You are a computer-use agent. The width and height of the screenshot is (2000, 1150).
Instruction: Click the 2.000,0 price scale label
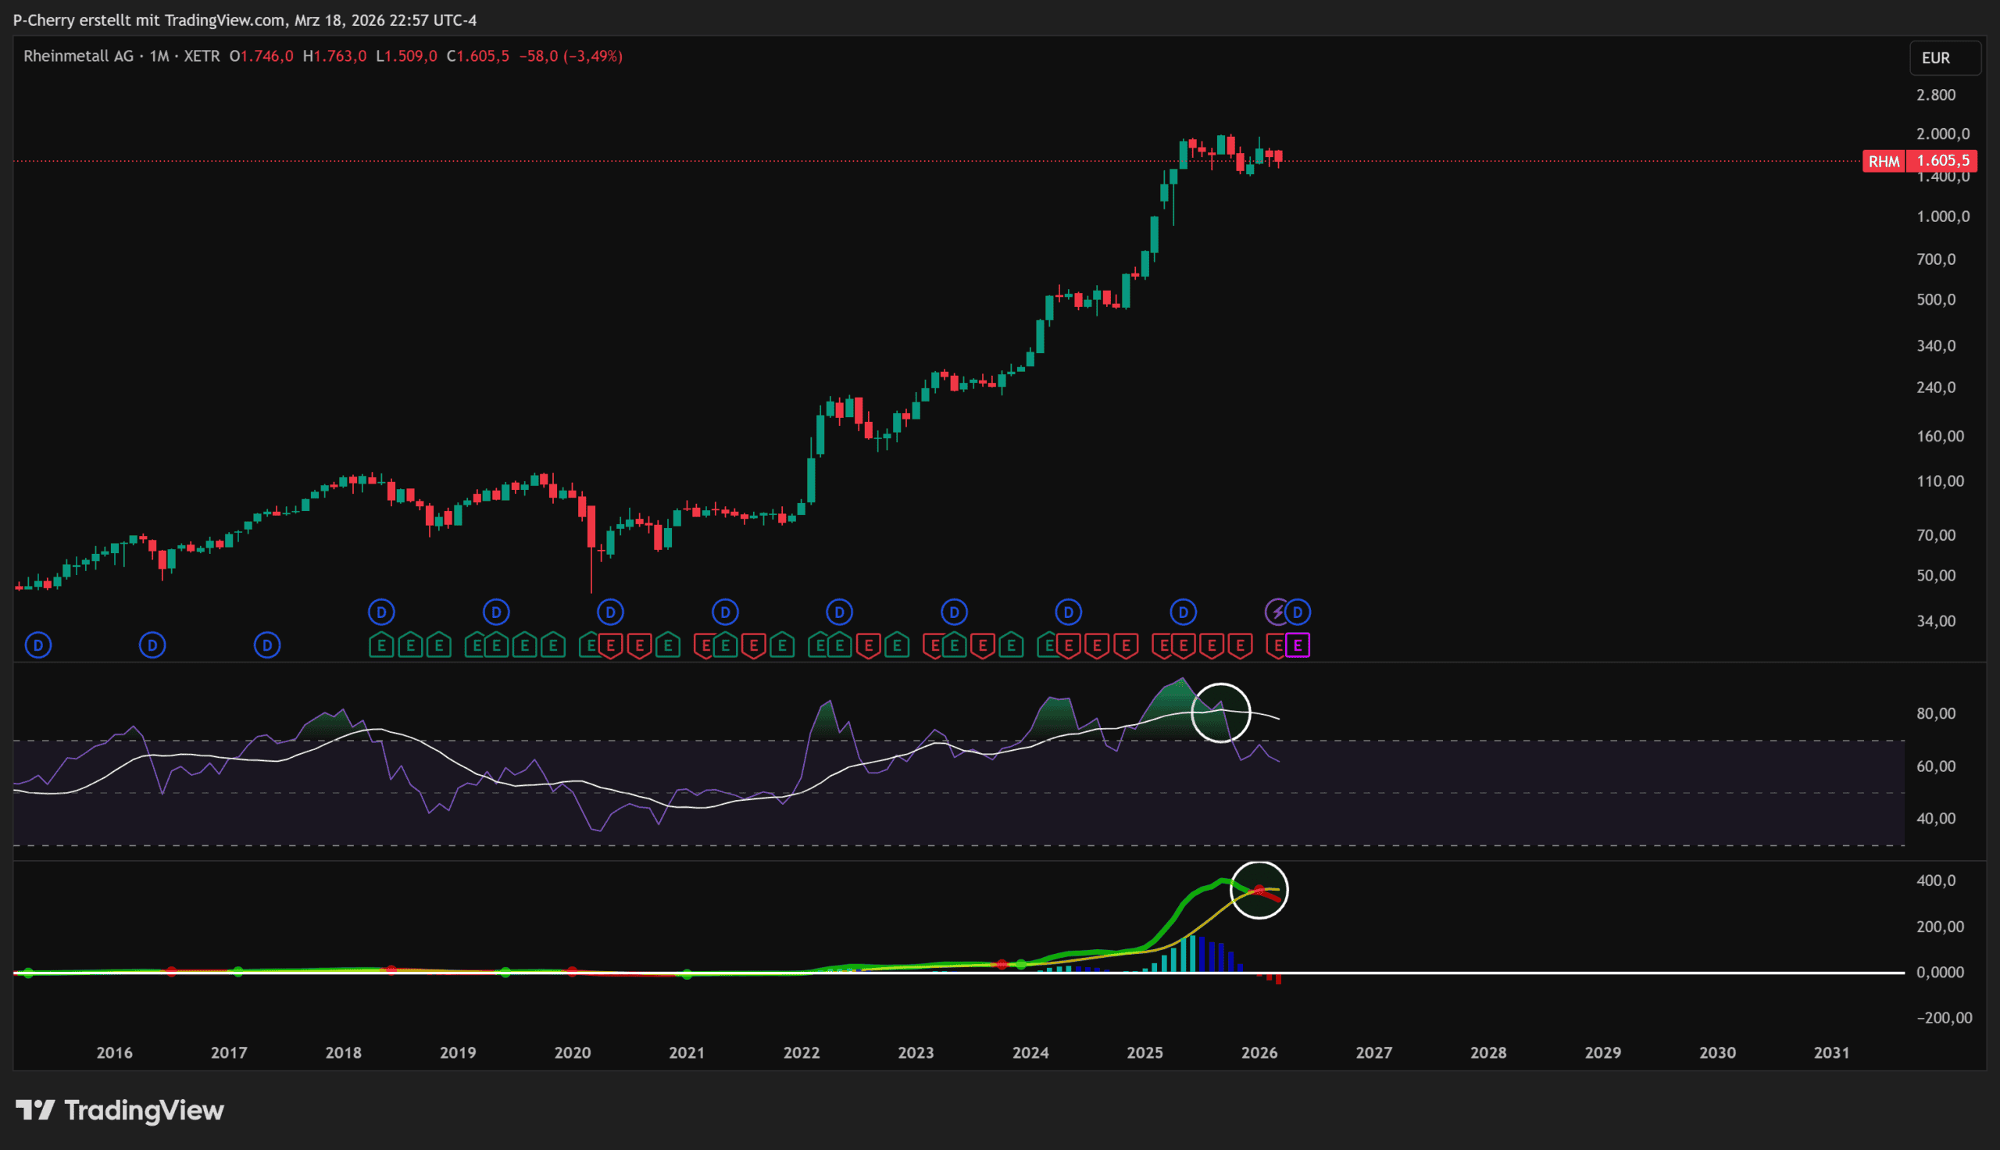[x=1942, y=134]
